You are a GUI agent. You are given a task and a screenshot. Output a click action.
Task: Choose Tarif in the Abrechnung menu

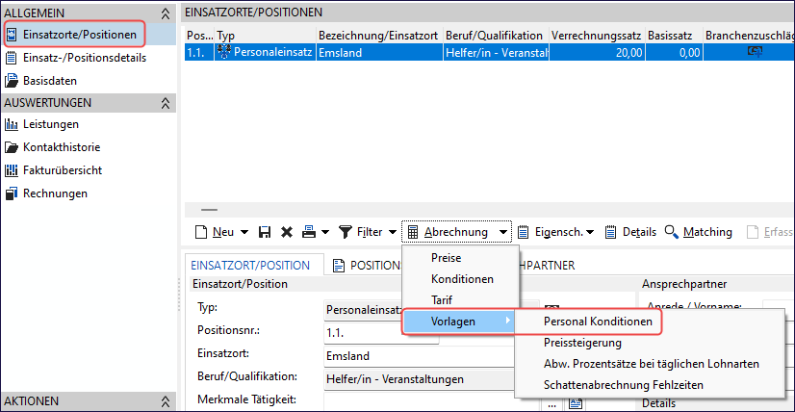tap(444, 299)
